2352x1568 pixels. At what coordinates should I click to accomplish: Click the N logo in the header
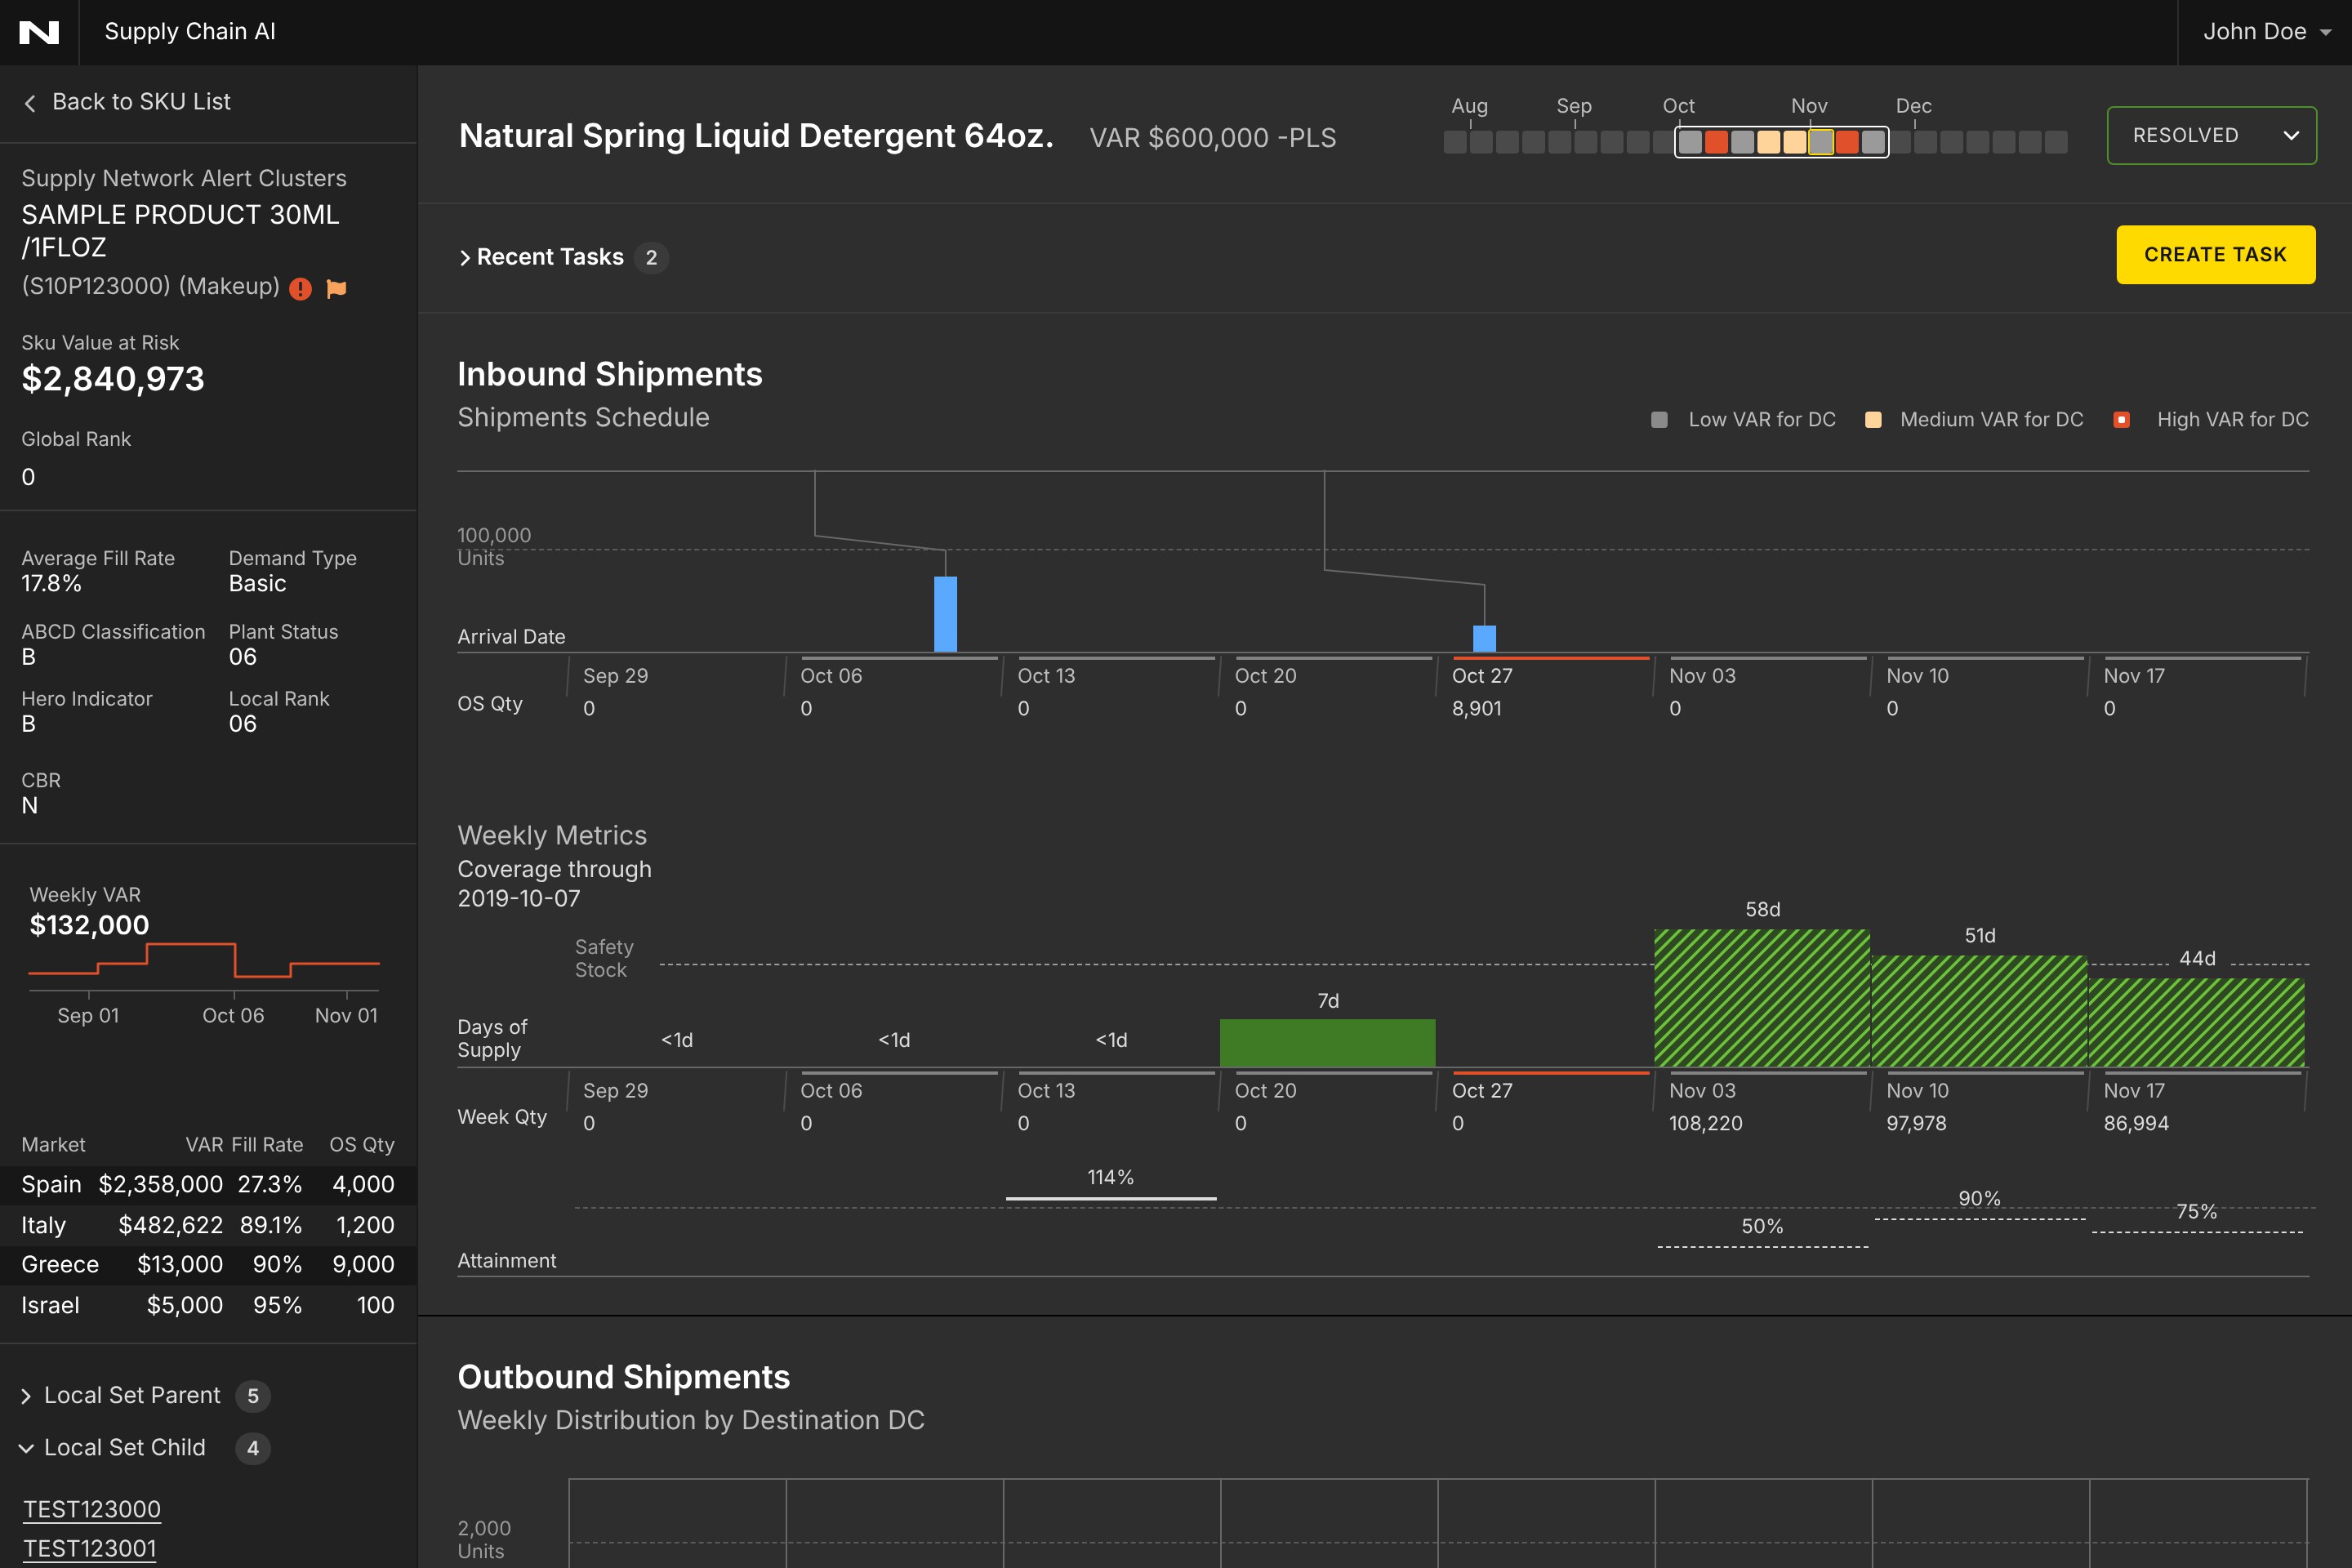pos(39,32)
